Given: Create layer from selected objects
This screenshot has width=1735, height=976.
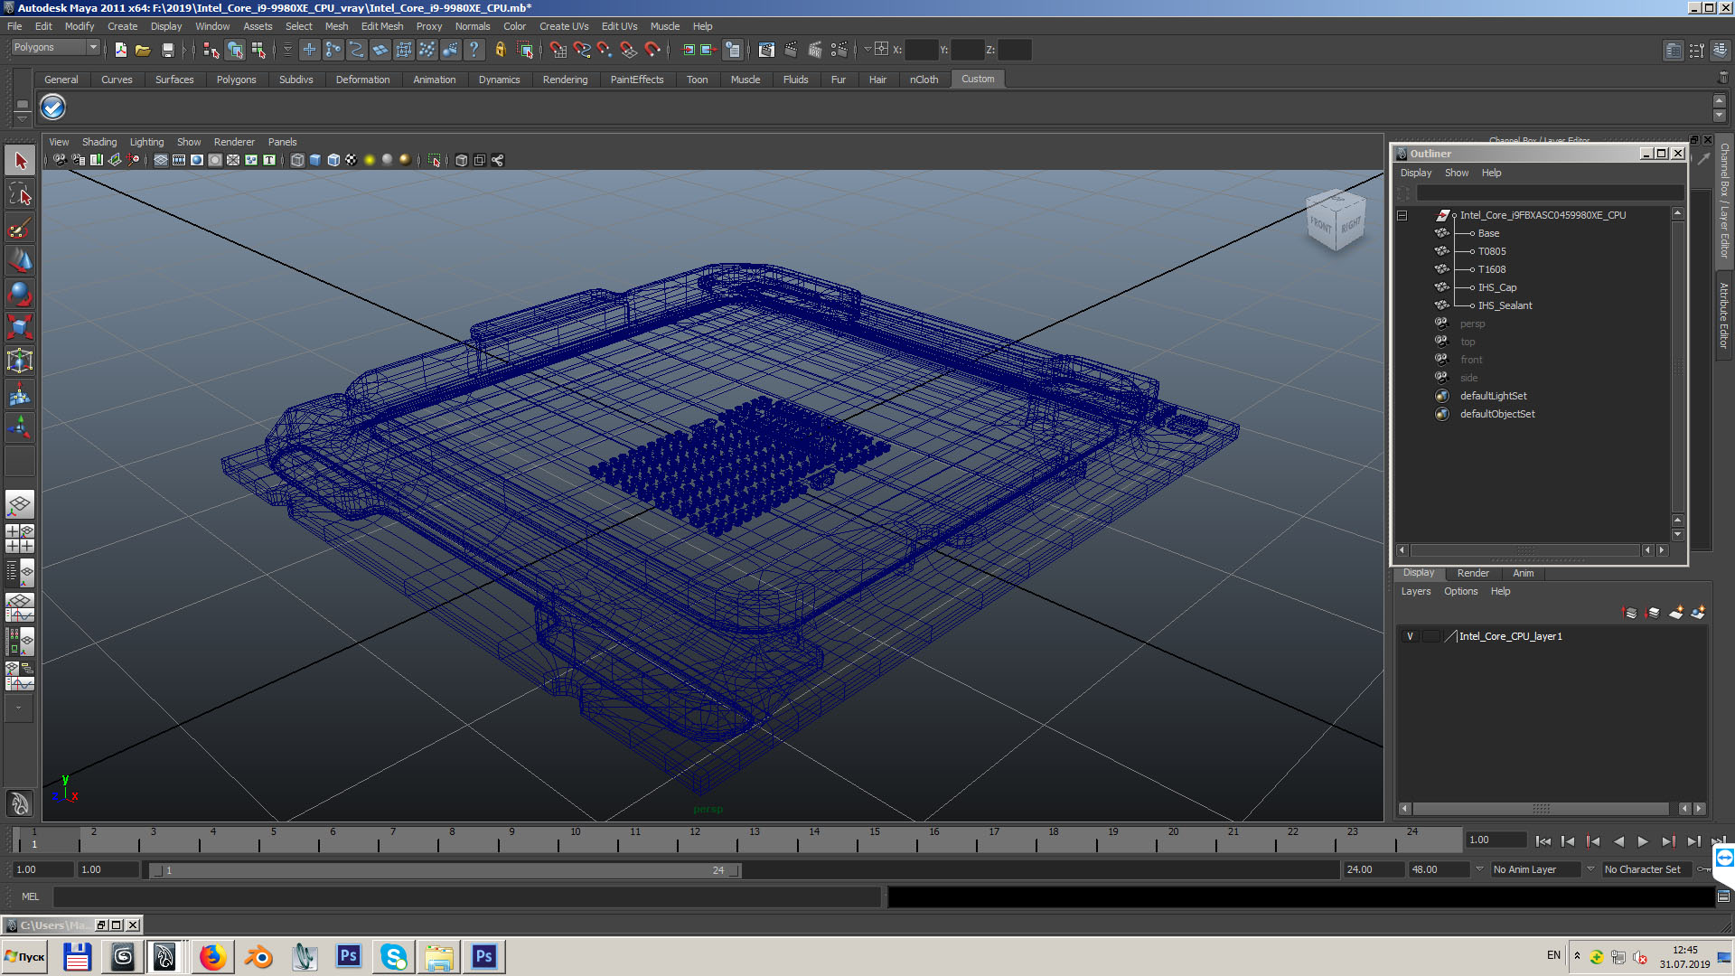Looking at the screenshot, I should 1698,613.
